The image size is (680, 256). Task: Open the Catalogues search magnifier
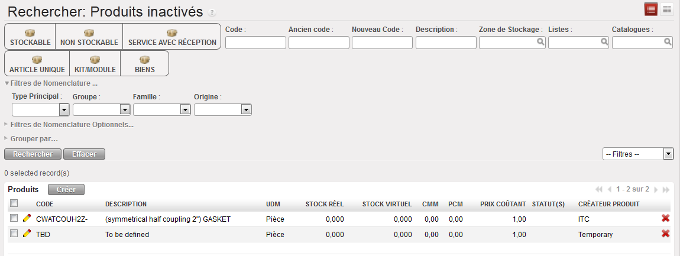pos(668,42)
